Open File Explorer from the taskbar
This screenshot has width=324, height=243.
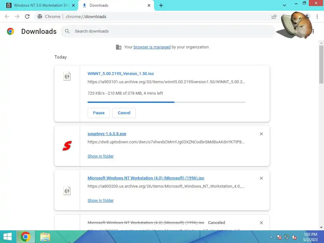point(45,237)
